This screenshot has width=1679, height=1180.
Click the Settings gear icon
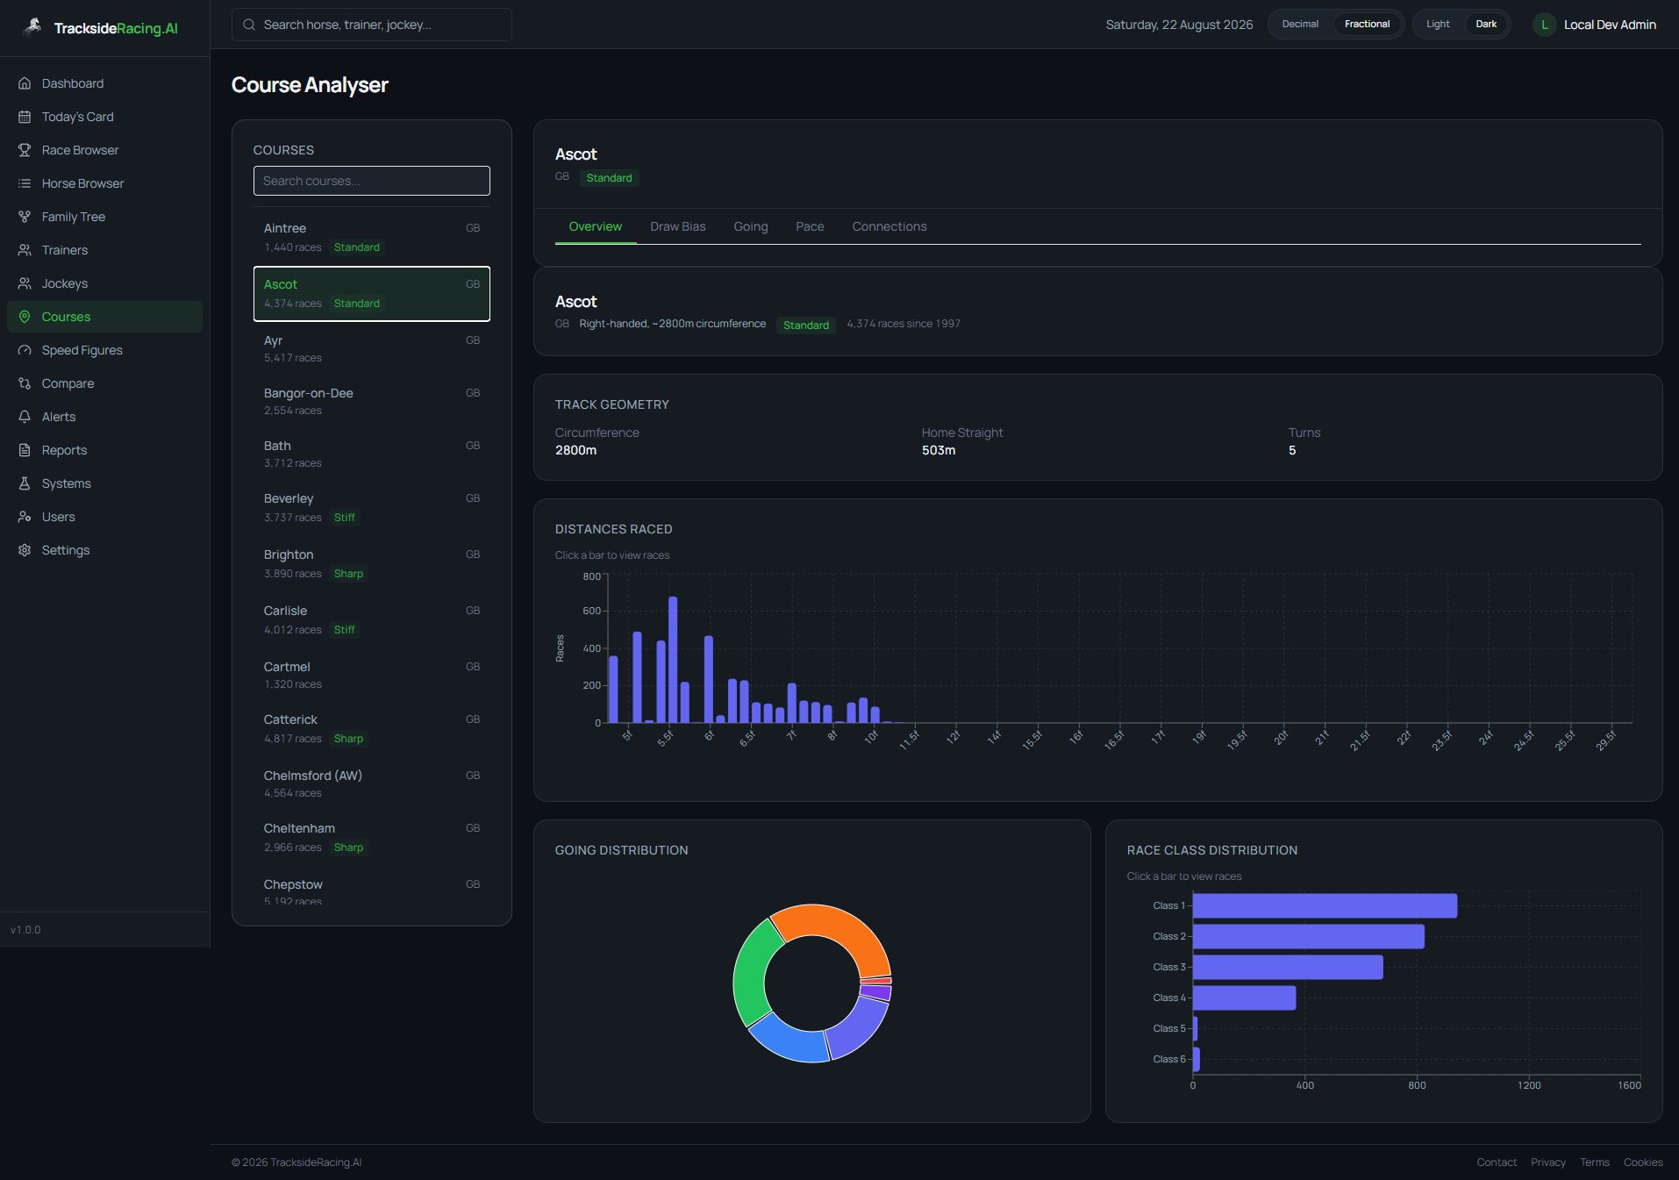coord(25,550)
